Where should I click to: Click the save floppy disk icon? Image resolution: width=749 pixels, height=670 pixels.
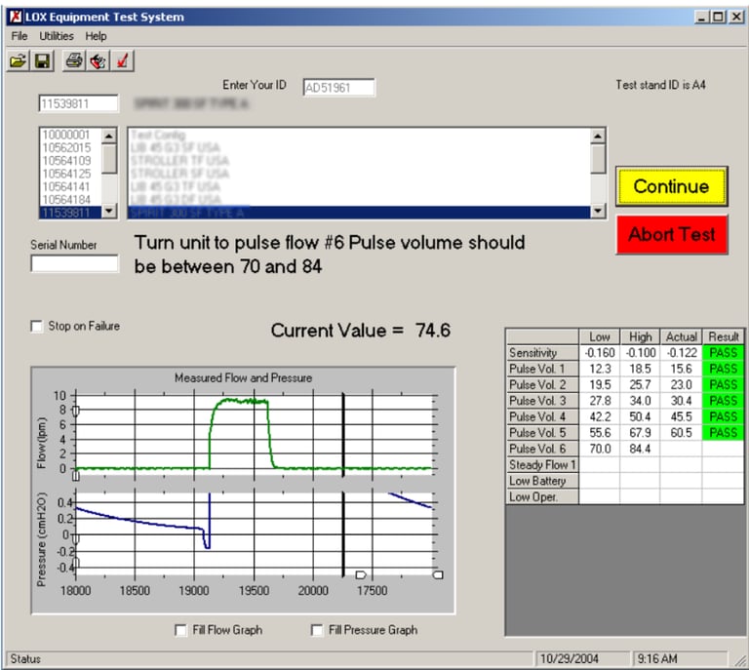pyautogui.click(x=43, y=61)
